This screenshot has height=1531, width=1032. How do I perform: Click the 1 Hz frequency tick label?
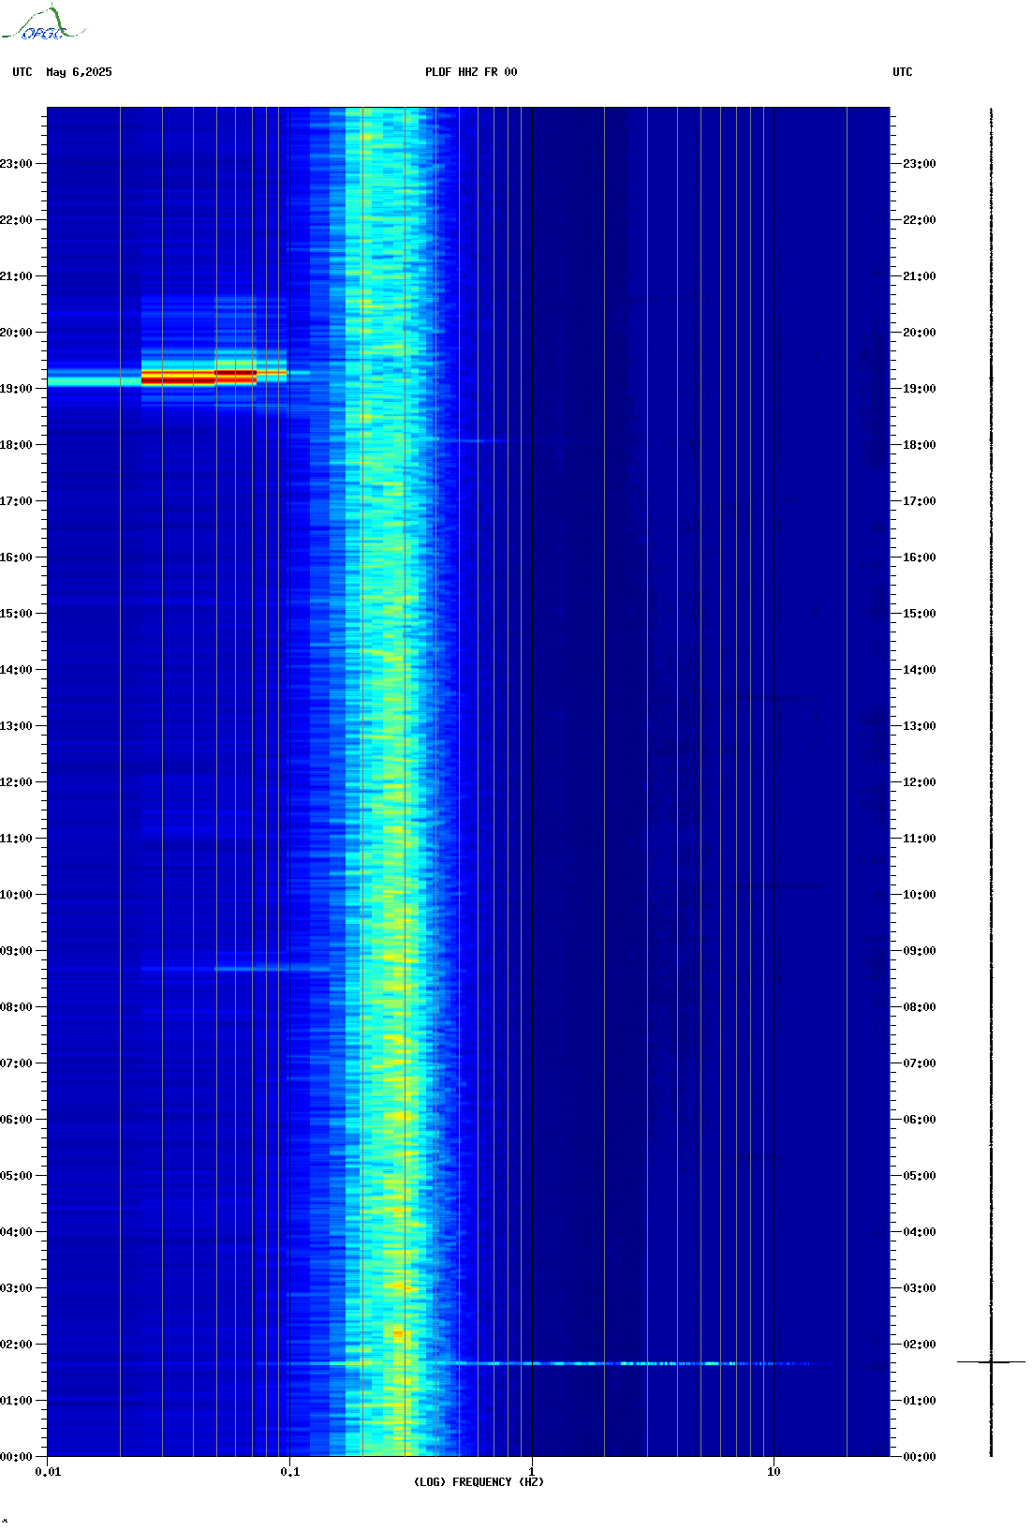[532, 1472]
